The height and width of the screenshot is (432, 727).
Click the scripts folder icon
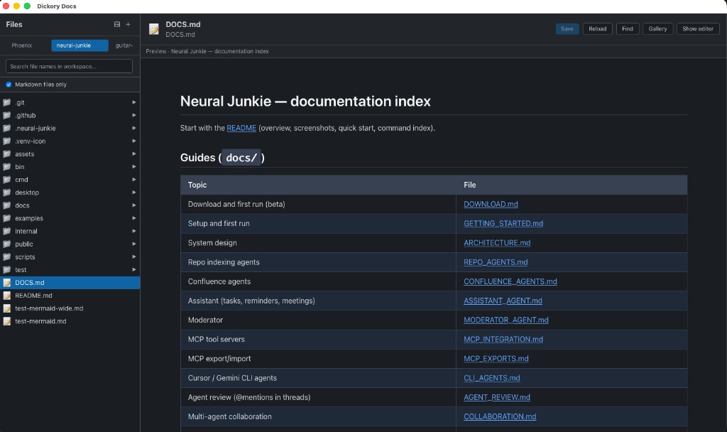coord(7,257)
